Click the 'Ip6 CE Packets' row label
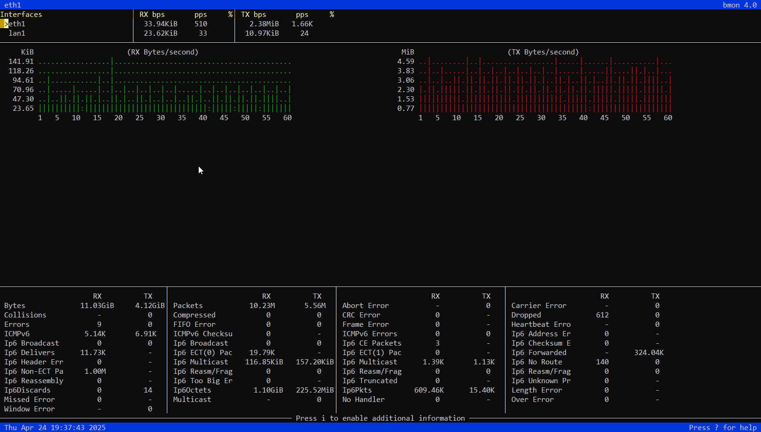This screenshot has height=432, width=761. click(372, 343)
